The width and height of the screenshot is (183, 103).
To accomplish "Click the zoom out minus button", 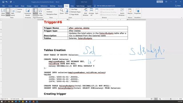I will [163, 99].
